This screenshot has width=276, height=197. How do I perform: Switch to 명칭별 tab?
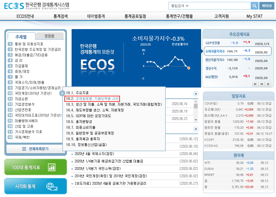(x=49, y=36)
